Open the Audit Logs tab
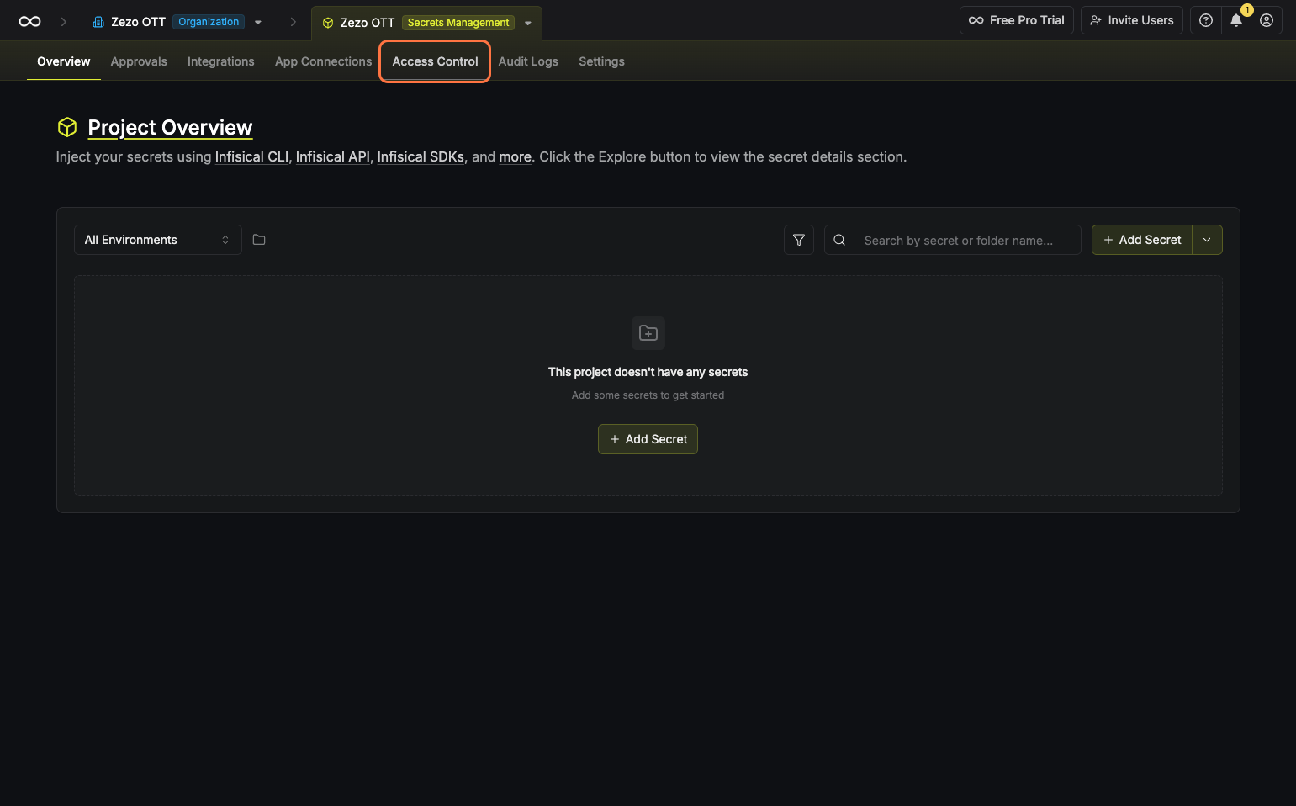 (528, 61)
